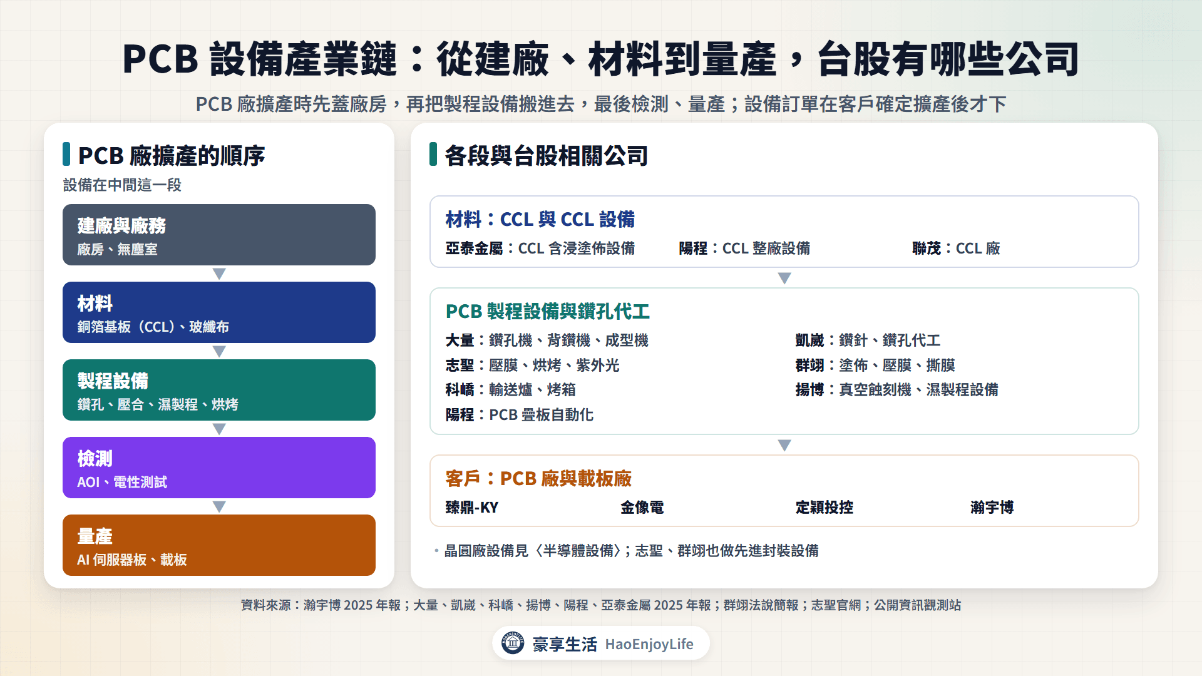1202x676 pixels.
Task: Click the 豪享生活 HaoEnjoyLife brand text
Action: click(613, 644)
